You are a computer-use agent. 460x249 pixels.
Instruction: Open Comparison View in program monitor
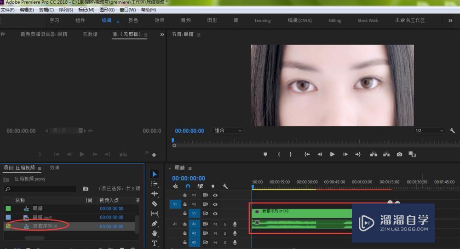pyautogui.click(x=412, y=154)
